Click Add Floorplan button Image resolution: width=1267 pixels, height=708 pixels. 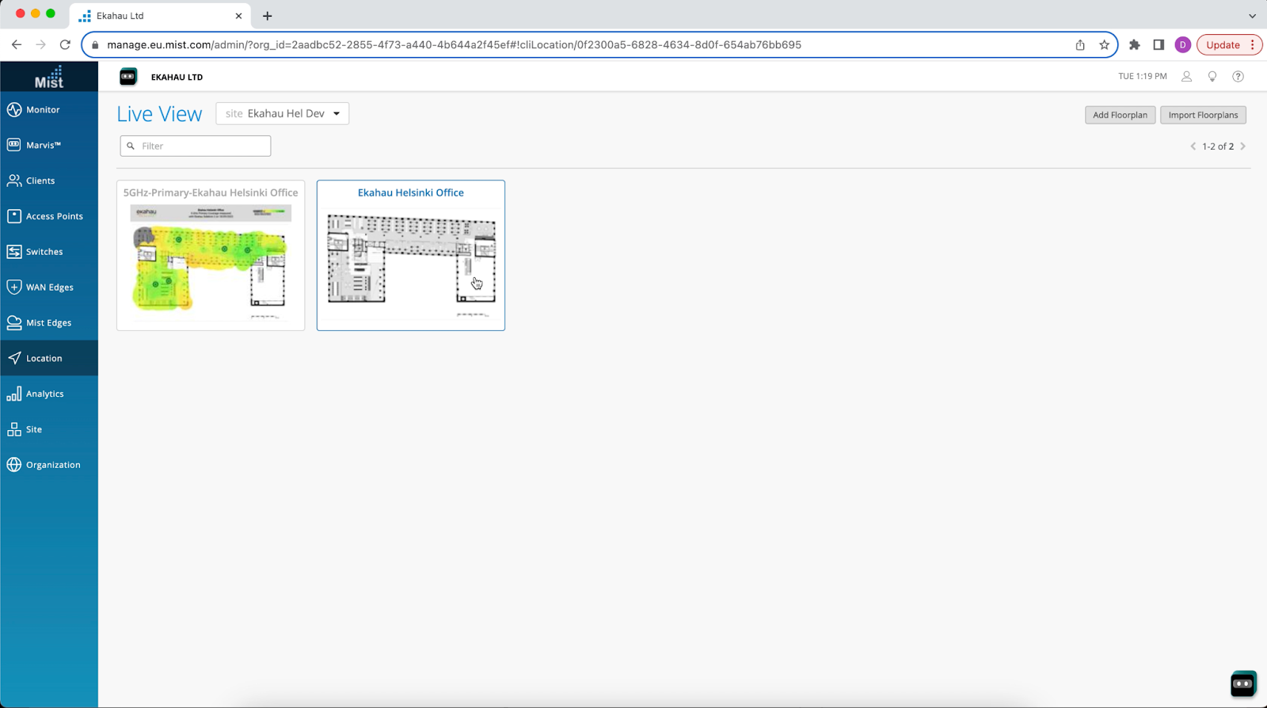pos(1120,115)
